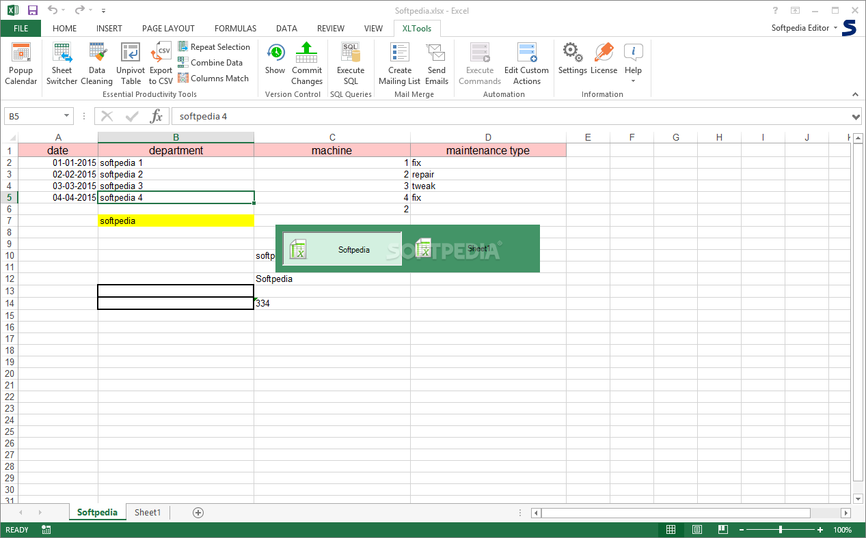866x538 pixels.
Task: Open Edit Custom Actions
Action: [526, 63]
